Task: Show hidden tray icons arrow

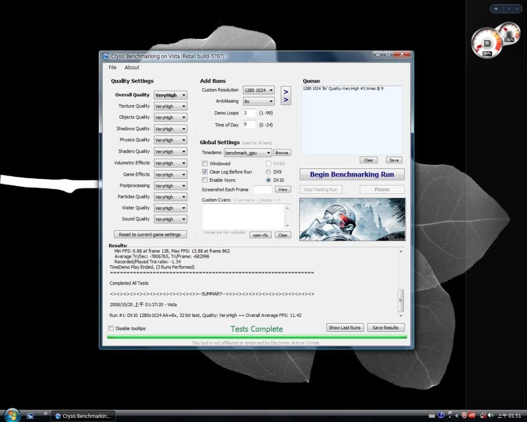Action: coord(457,416)
